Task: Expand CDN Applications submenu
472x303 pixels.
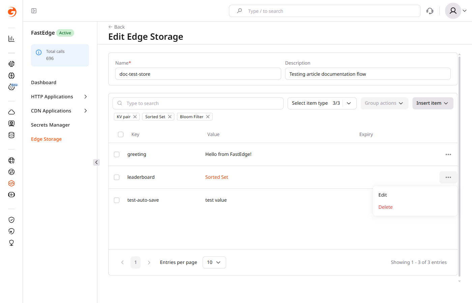Action: (86, 111)
